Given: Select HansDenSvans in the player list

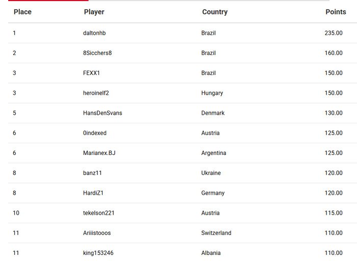Looking at the screenshot, I should pos(103,113).
